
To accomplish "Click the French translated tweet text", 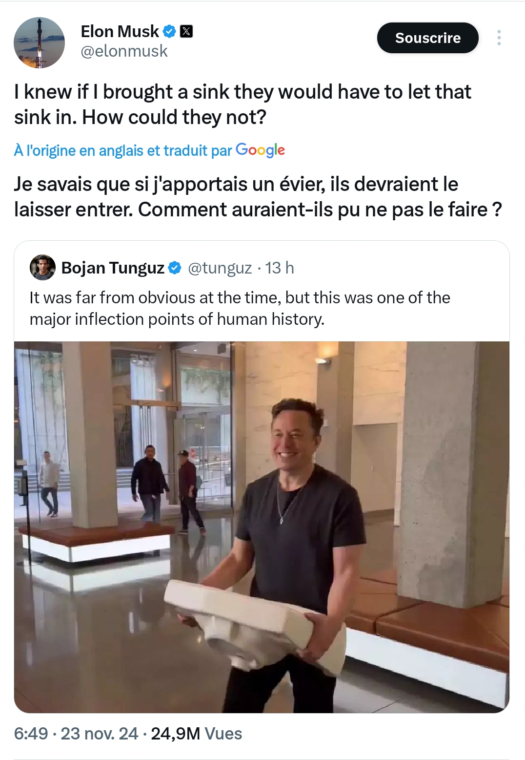I will tap(258, 197).
